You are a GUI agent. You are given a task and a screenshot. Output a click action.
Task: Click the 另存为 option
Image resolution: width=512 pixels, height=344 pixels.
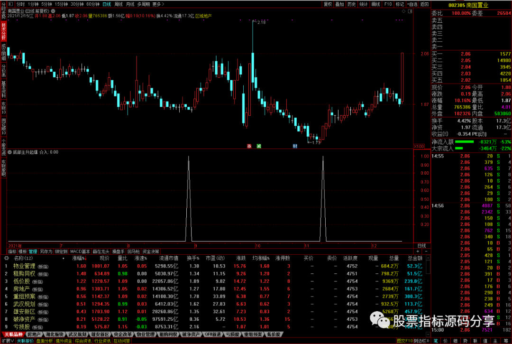46,251
